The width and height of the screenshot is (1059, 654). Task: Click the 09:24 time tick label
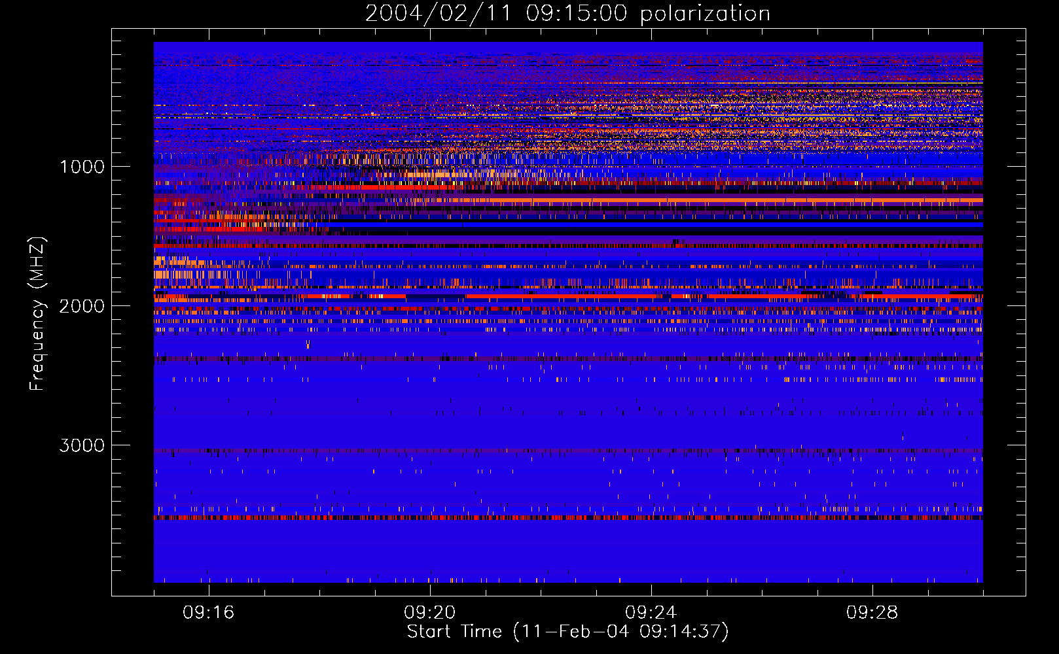pyautogui.click(x=651, y=613)
